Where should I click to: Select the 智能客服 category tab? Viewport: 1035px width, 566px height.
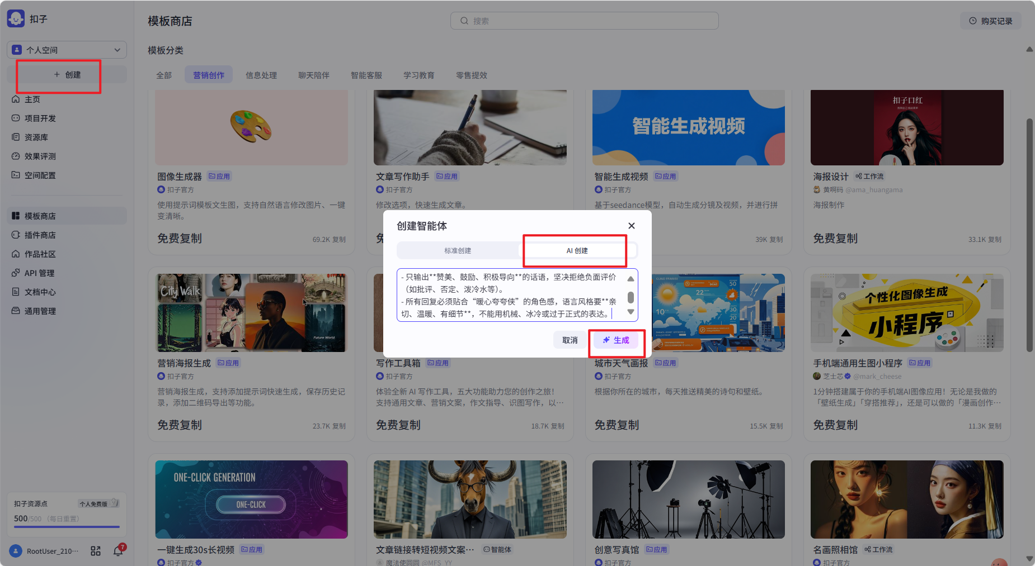tap(366, 75)
